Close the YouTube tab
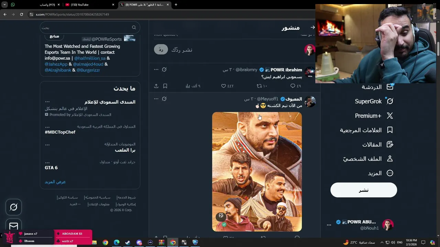The width and height of the screenshot is (440, 247). point(113,5)
